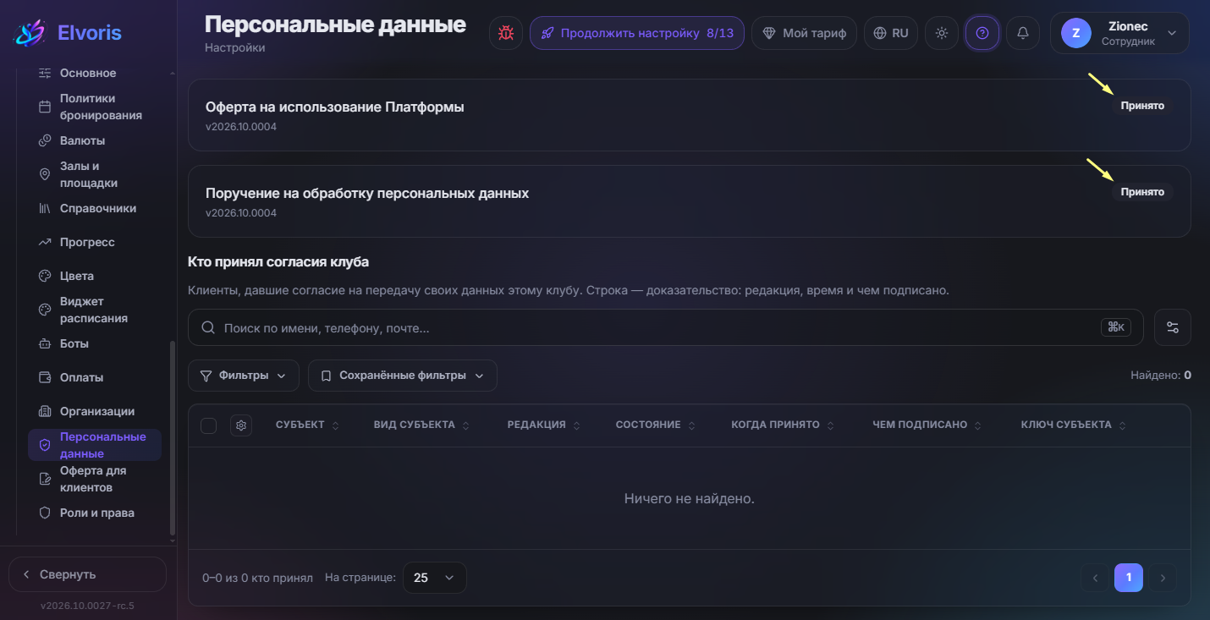The width and height of the screenshot is (1210, 620).
Task: Tick the select-all checkbox in the table header
Action: [x=209, y=425]
